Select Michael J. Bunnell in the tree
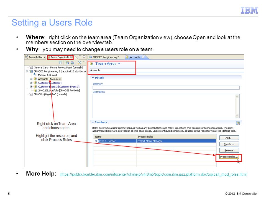Screen dimensions: 266x200 (47, 75)
